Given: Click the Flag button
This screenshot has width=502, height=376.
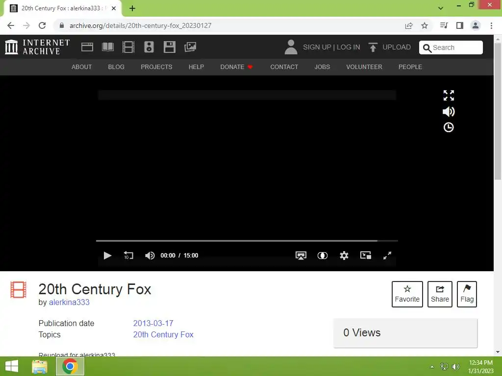Looking at the screenshot, I should (467, 294).
